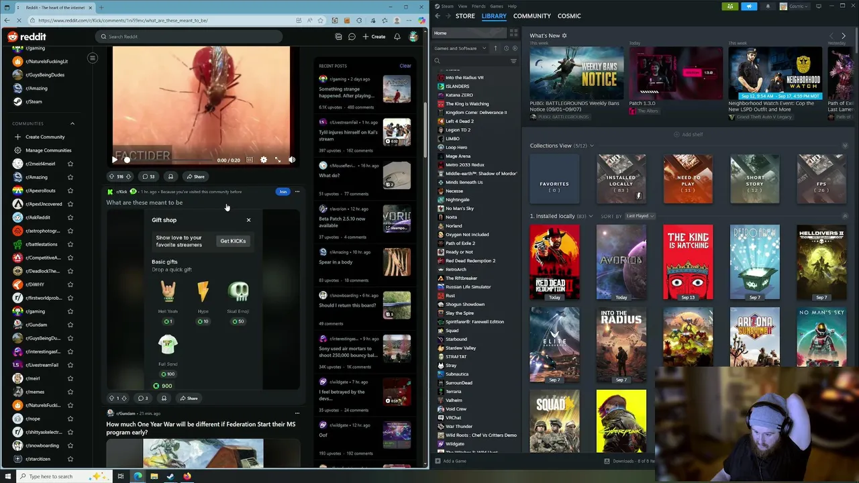Viewport: 859px width, 483px height.
Task: Expand Installed locally shelf dropdown
Action: tap(591, 216)
